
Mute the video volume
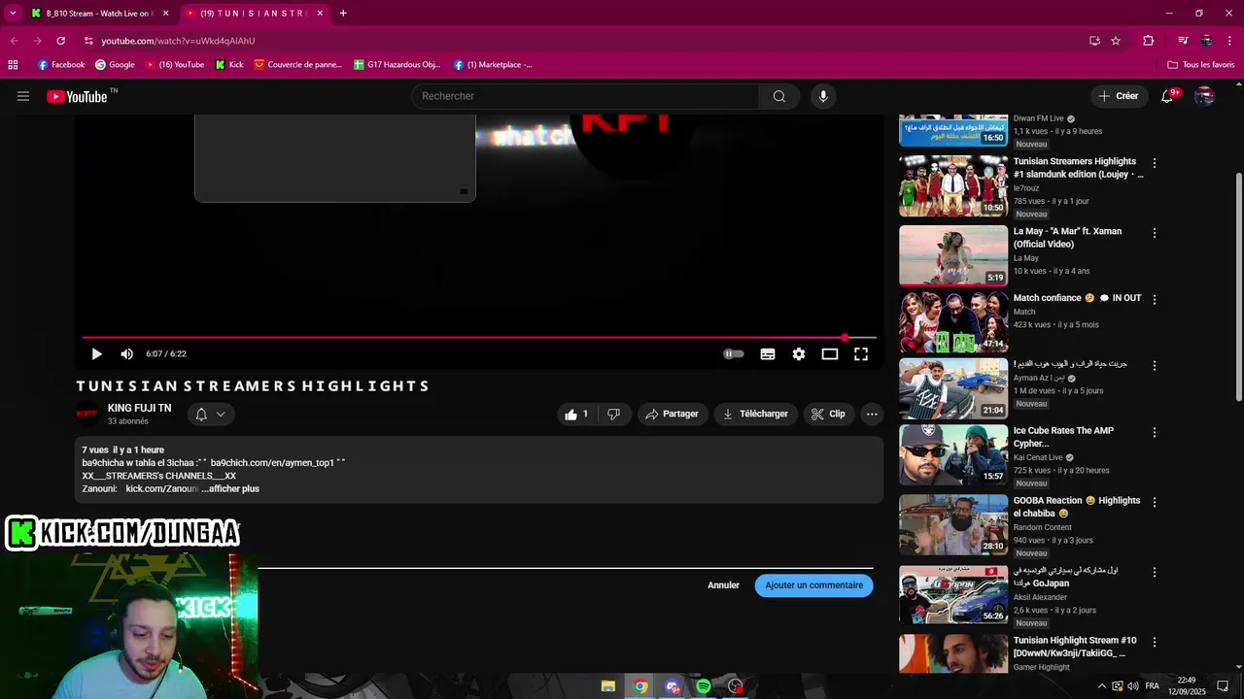point(126,354)
